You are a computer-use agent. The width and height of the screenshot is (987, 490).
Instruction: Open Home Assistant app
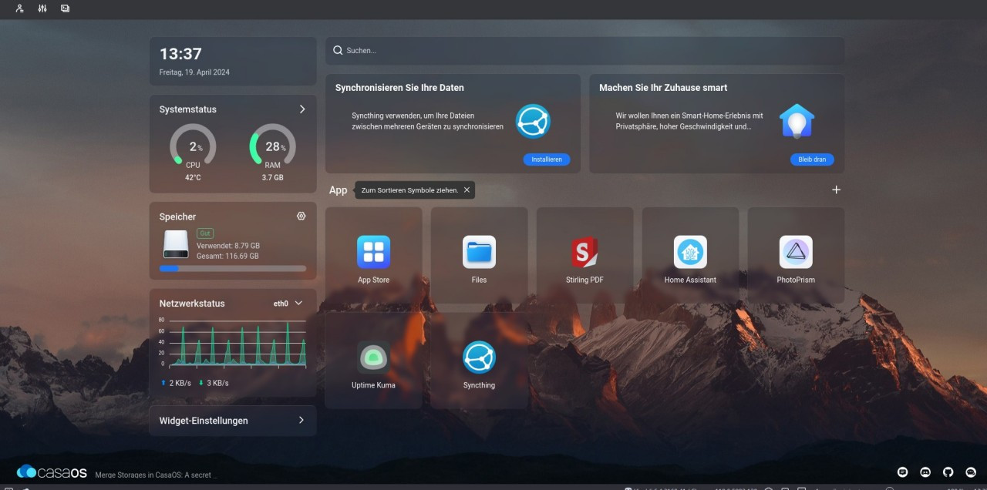[x=690, y=253]
